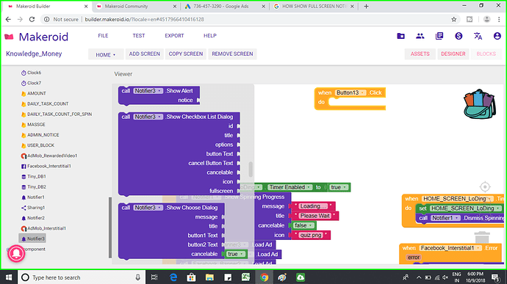The image size is (507, 284).
Task: Click the trash can in workspace
Action: click(482, 238)
